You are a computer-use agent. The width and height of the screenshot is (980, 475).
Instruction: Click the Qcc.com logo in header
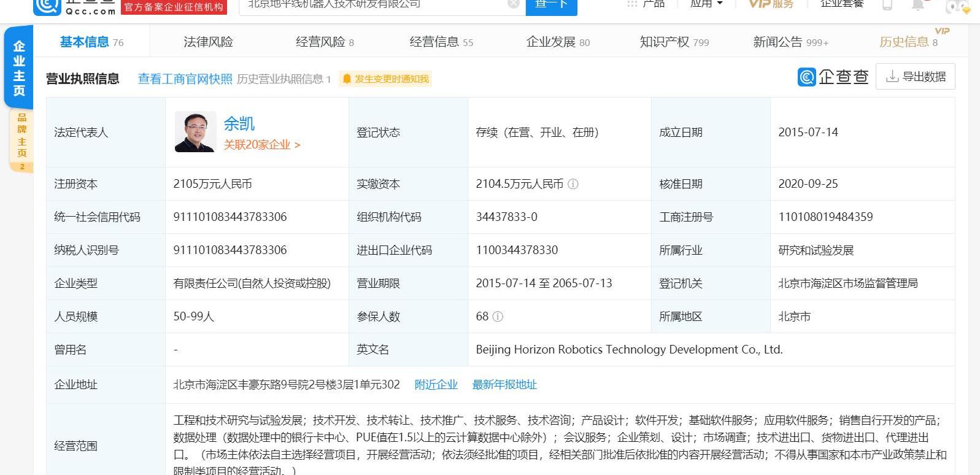pos(75,6)
